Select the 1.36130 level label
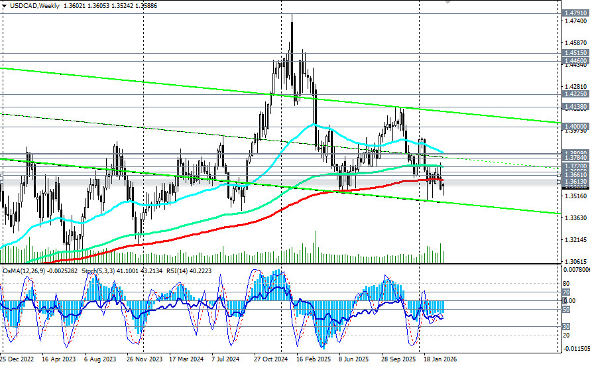590x366 pixels. [575, 182]
